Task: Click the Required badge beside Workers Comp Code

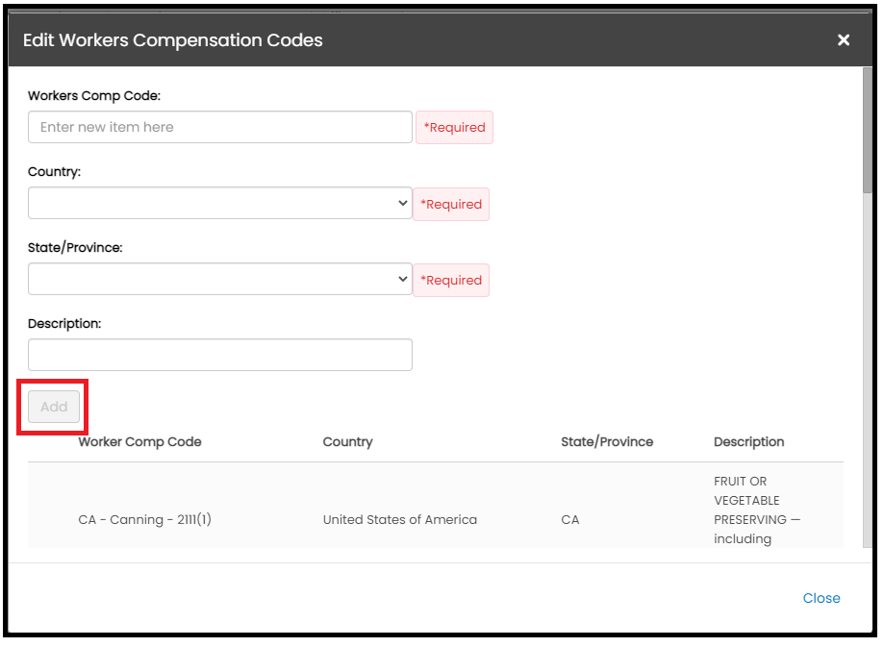Action: (454, 126)
